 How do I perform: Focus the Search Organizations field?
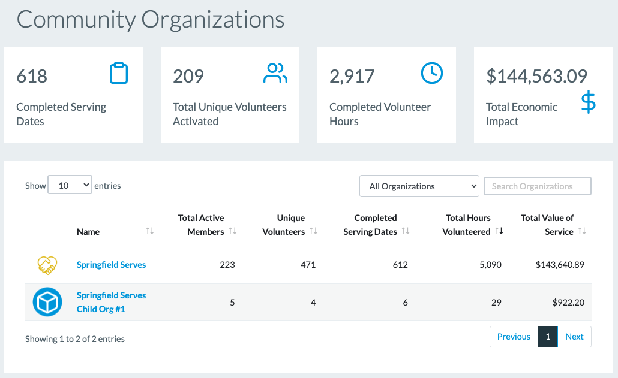pyautogui.click(x=538, y=186)
